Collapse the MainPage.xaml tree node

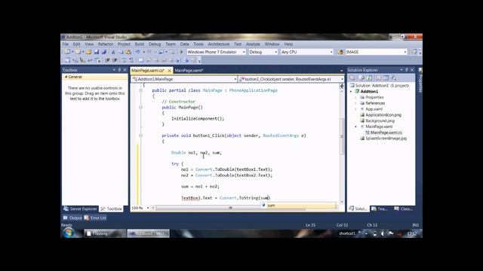click(356, 126)
